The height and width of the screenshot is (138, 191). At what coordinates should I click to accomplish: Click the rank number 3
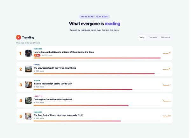21,85
